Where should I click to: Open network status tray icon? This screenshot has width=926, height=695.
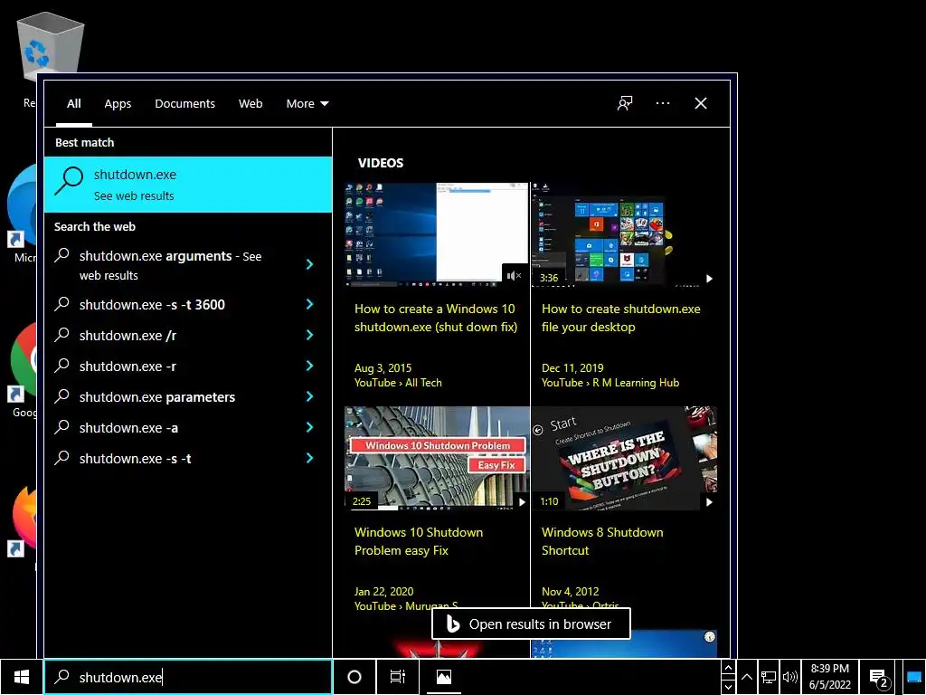point(769,677)
